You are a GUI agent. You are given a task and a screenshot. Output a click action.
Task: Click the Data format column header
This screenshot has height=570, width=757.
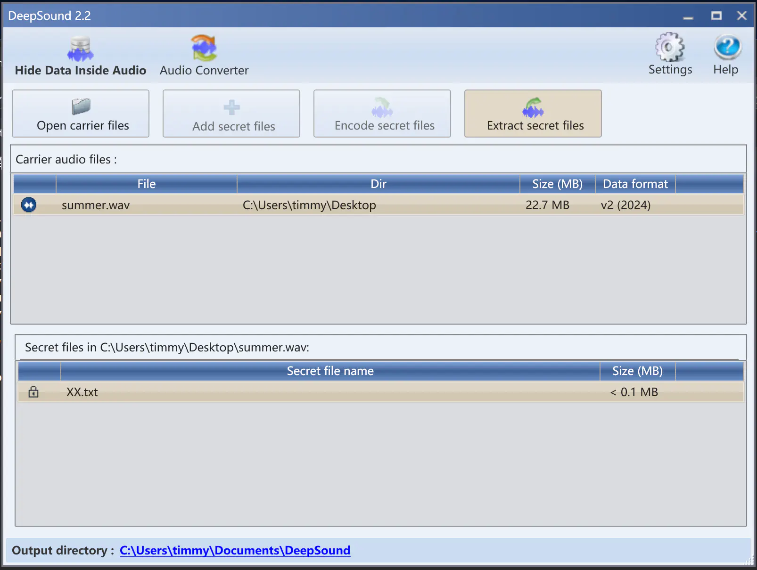pos(635,184)
